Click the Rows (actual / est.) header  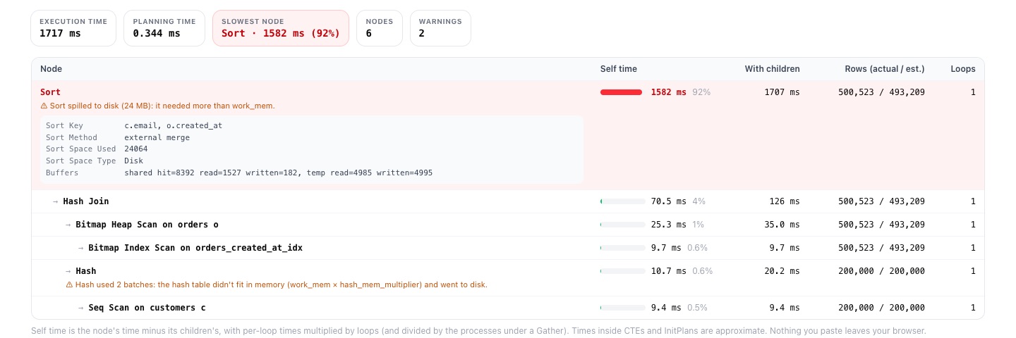click(x=885, y=69)
